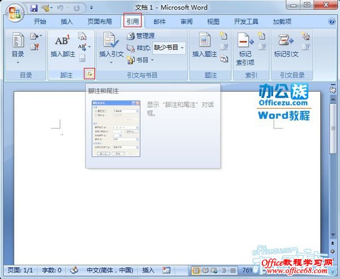This screenshot has height=279, width=340.
Task: Switch to Full Screen Reading view
Action: tap(205, 271)
